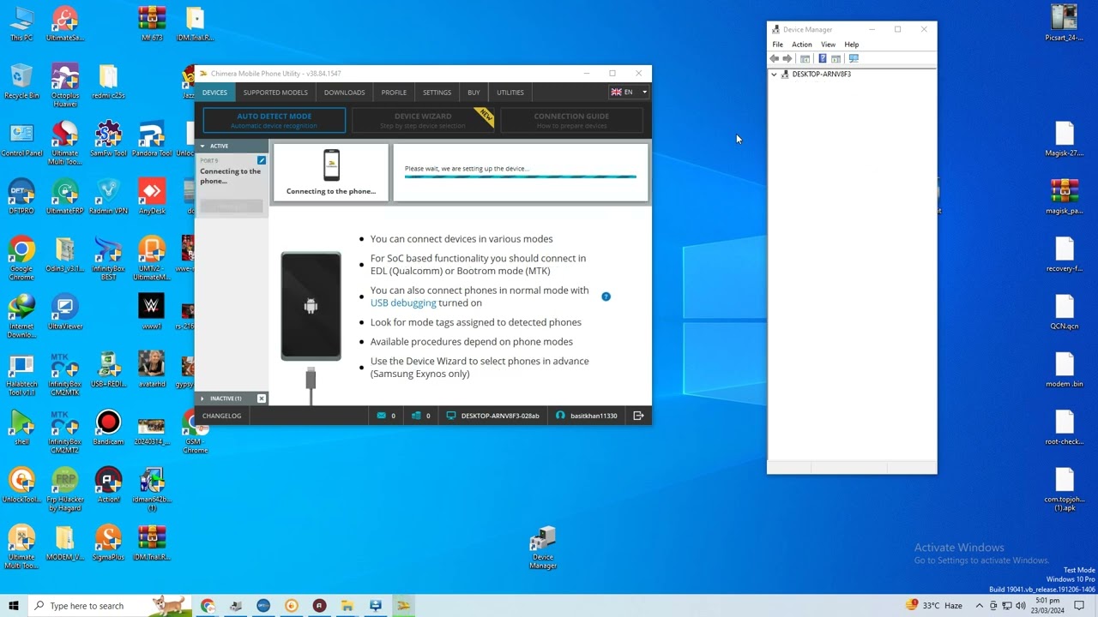Choose Device Wizard mode

pyautogui.click(x=423, y=120)
